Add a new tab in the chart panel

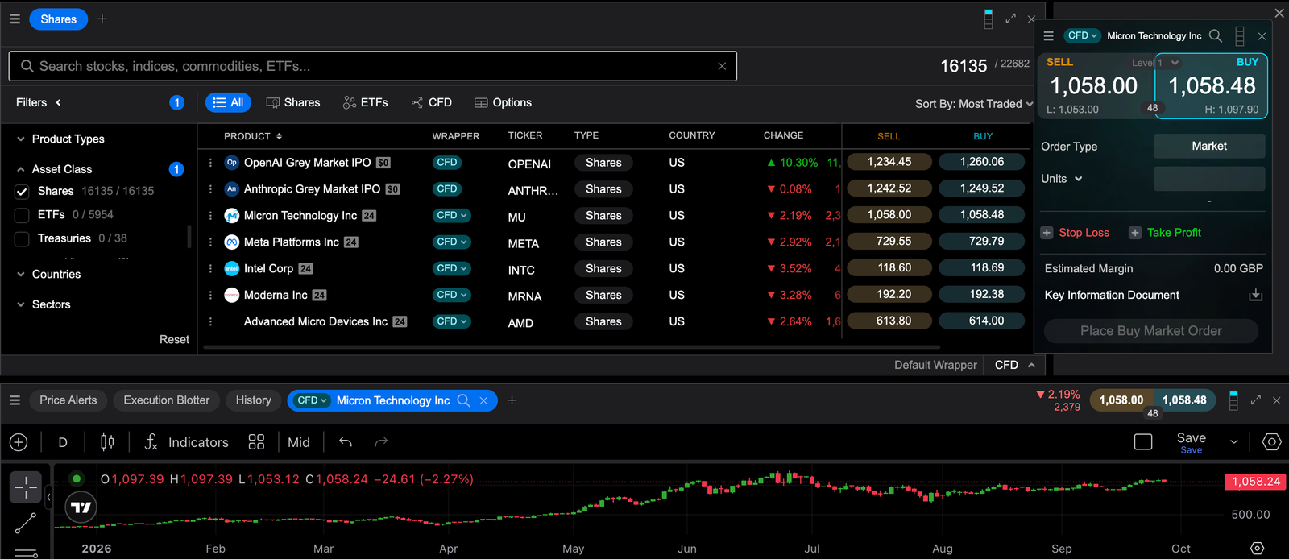512,400
